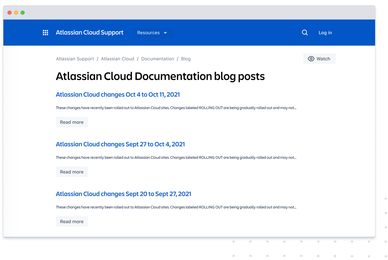
Task: Read more about the Sept 27 changes post
Action: click(72, 171)
